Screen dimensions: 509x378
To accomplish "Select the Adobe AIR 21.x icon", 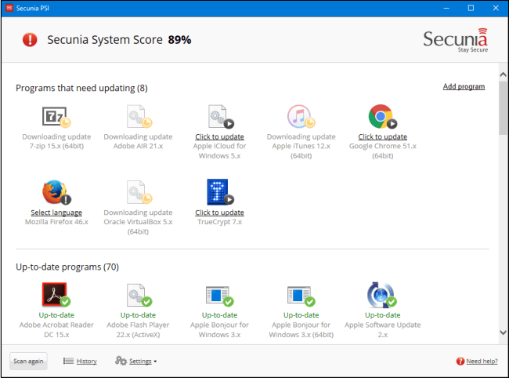I will (139, 116).
